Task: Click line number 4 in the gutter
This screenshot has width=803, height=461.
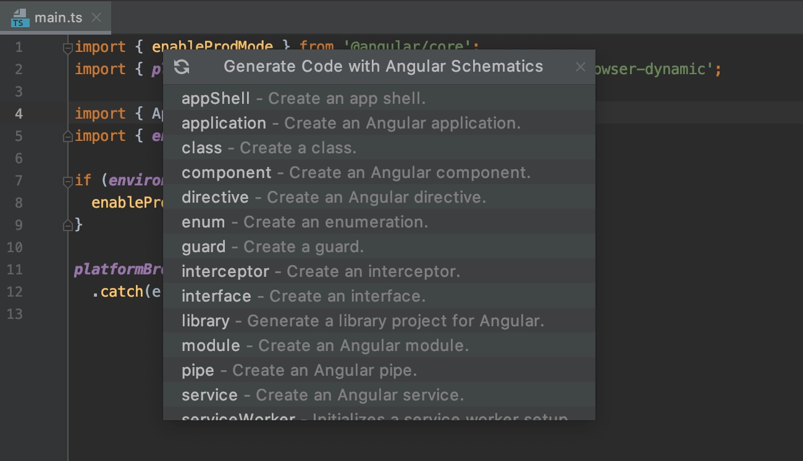Action: coord(19,114)
